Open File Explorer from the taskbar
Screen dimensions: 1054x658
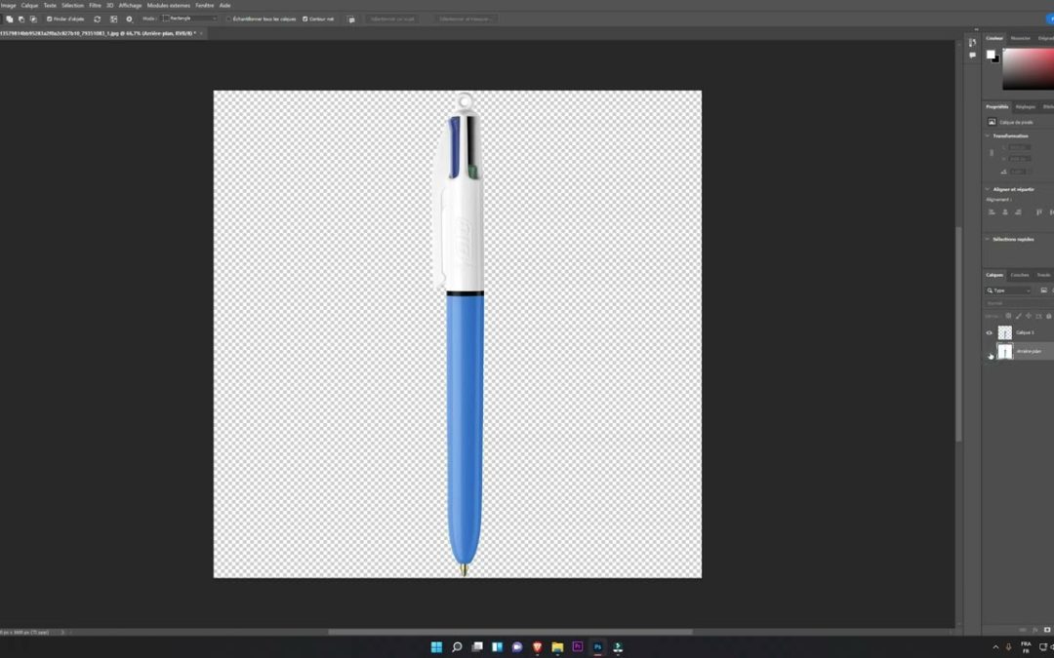pos(557,646)
